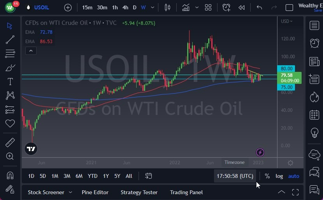Toggle magnet mode
Image resolution: width=323 pixels, height=200 pixels.
[10, 175]
